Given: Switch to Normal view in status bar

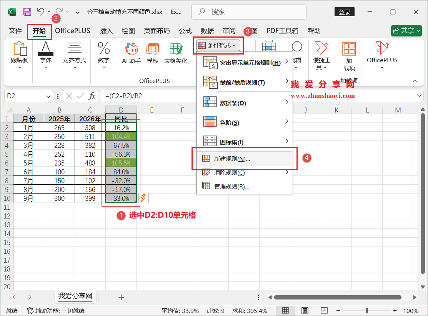Looking at the screenshot, I should [285, 311].
